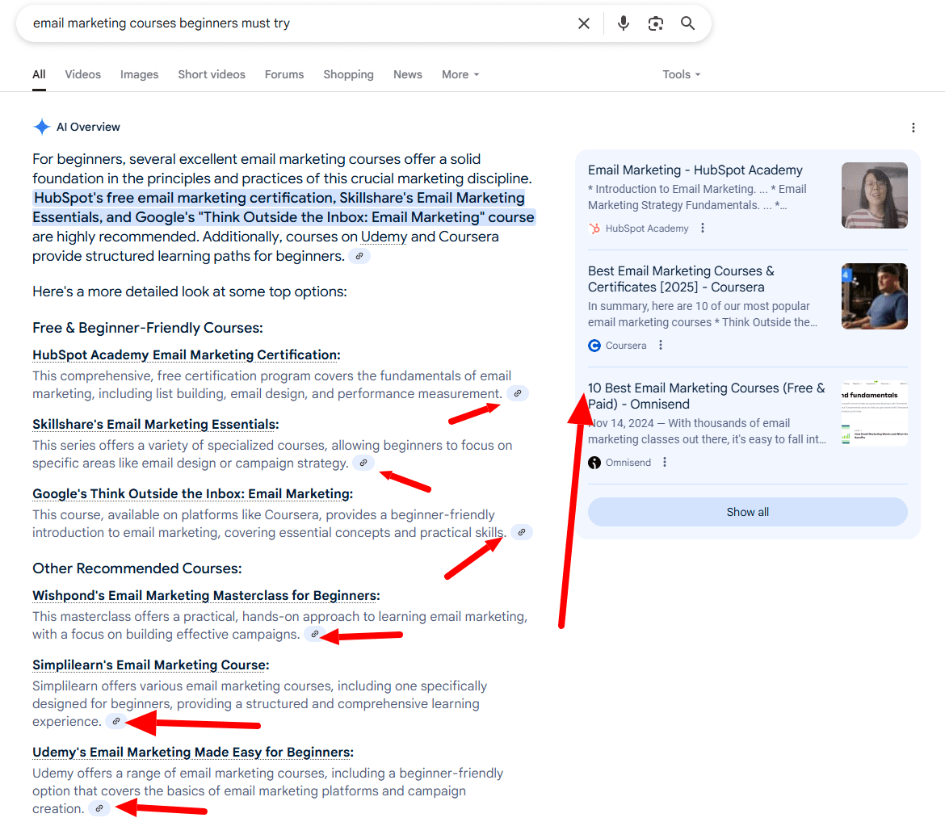The width and height of the screenshot is (945, 822).
Task: Open AI Overview three-dot options menu
Action: pyautogui.click(x=913, y=128)
